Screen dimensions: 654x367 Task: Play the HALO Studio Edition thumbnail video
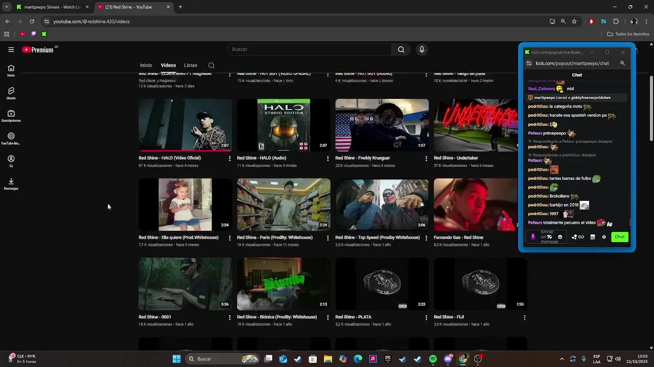point(284,125)
